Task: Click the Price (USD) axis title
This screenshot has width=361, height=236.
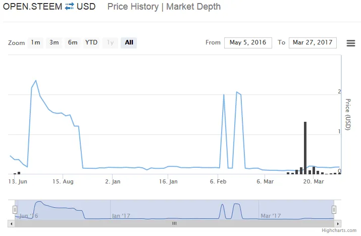Action: click(x=348, y=114)
